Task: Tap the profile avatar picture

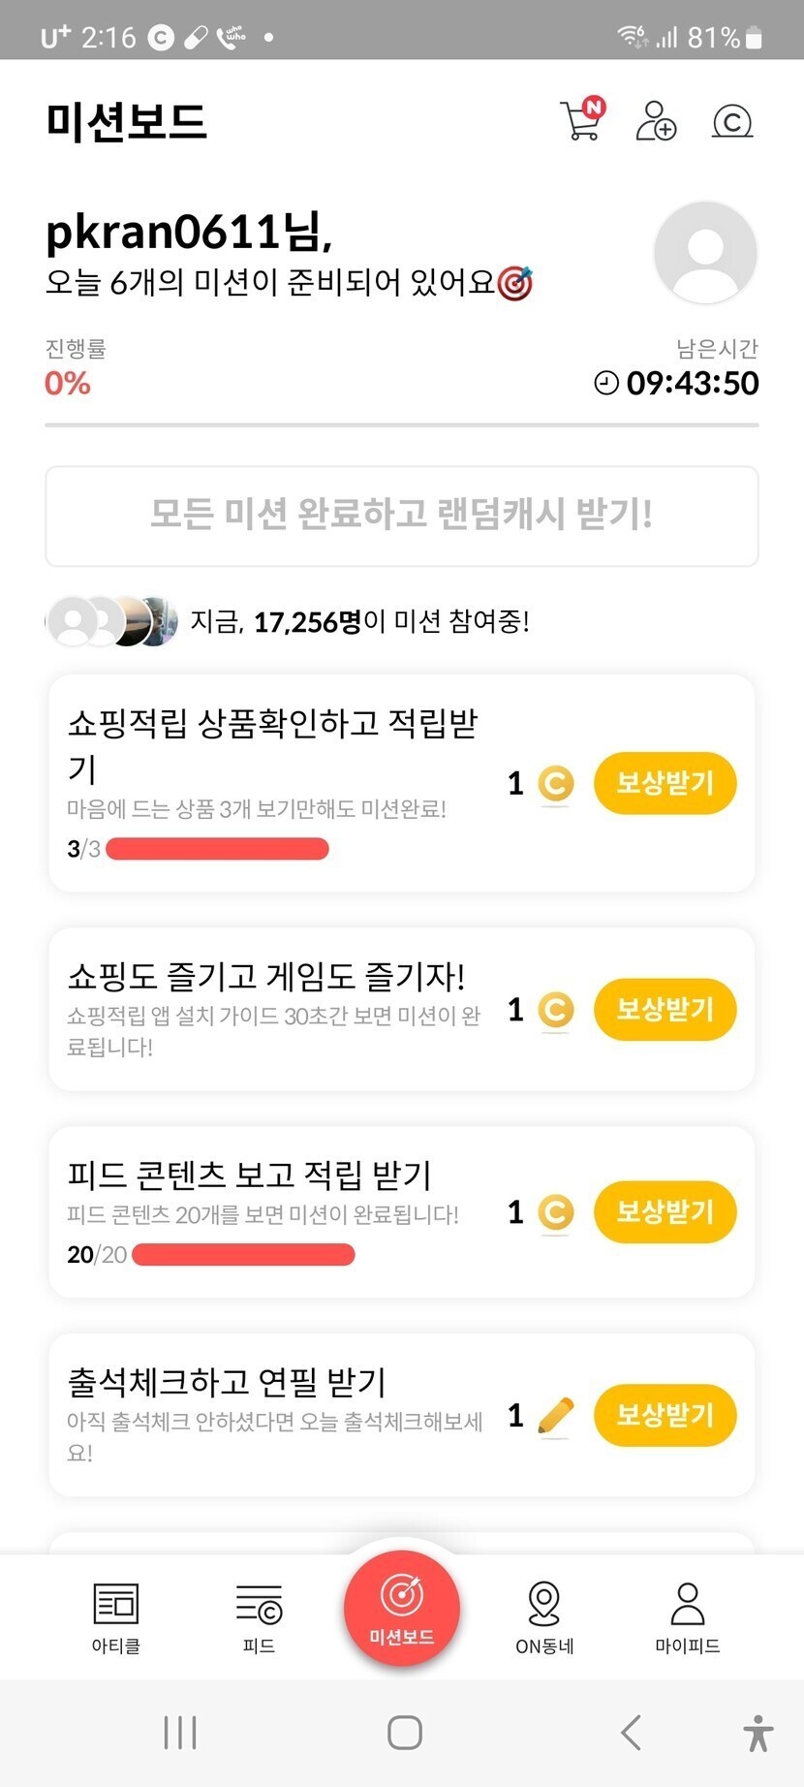Action: (705, 253)
